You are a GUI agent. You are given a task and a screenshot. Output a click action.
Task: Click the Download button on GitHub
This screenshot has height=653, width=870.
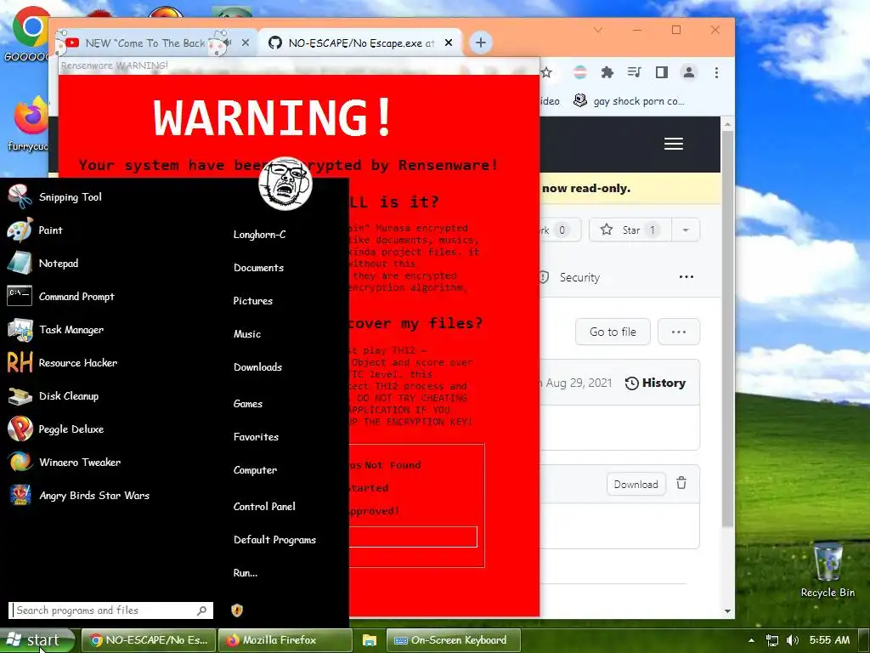[636, 484]
